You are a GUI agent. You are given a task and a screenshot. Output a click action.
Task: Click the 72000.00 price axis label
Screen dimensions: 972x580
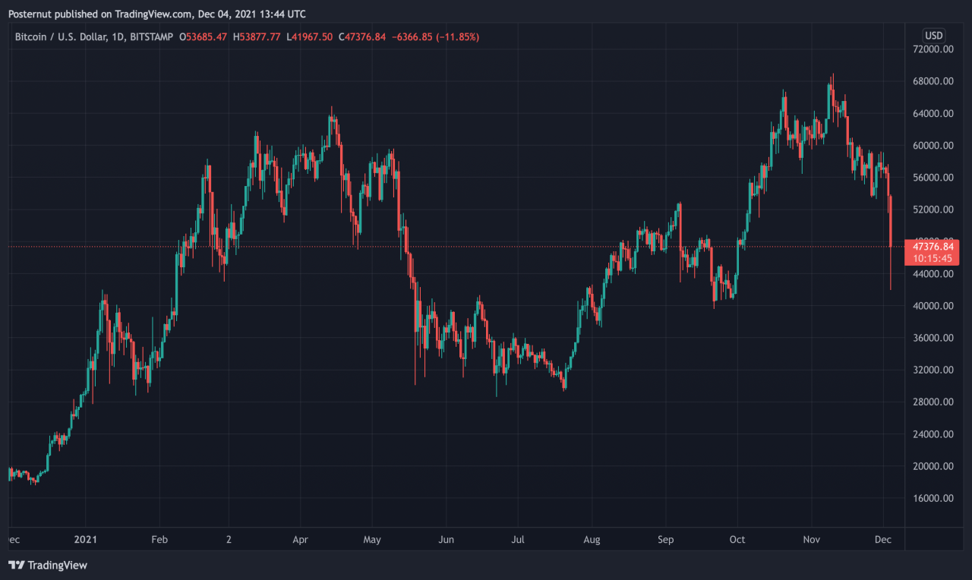(x=933, y=49)
